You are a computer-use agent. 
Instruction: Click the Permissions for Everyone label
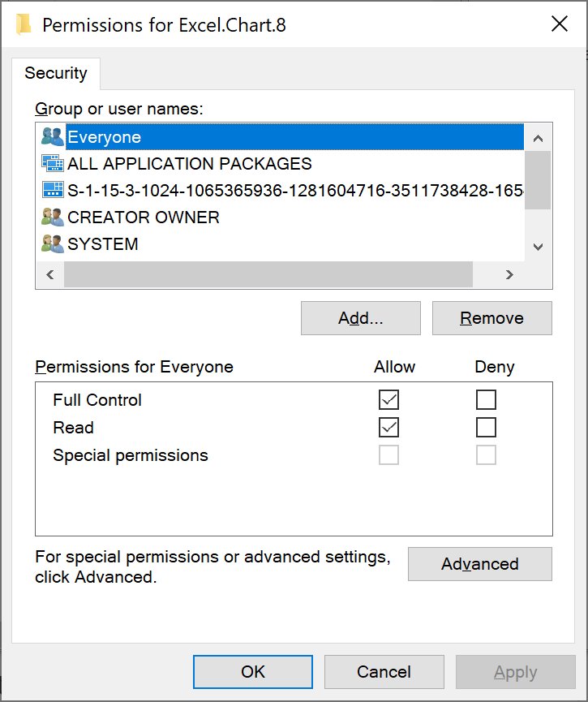pos(135,367)
